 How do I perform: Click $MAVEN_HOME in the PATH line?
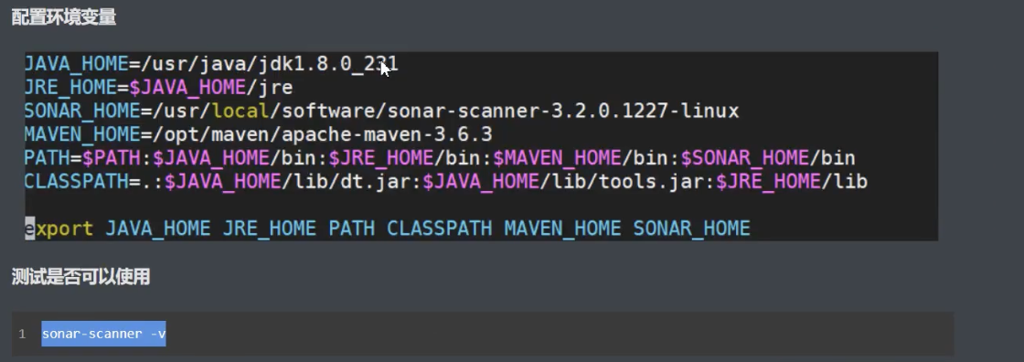tap(557, 158)
